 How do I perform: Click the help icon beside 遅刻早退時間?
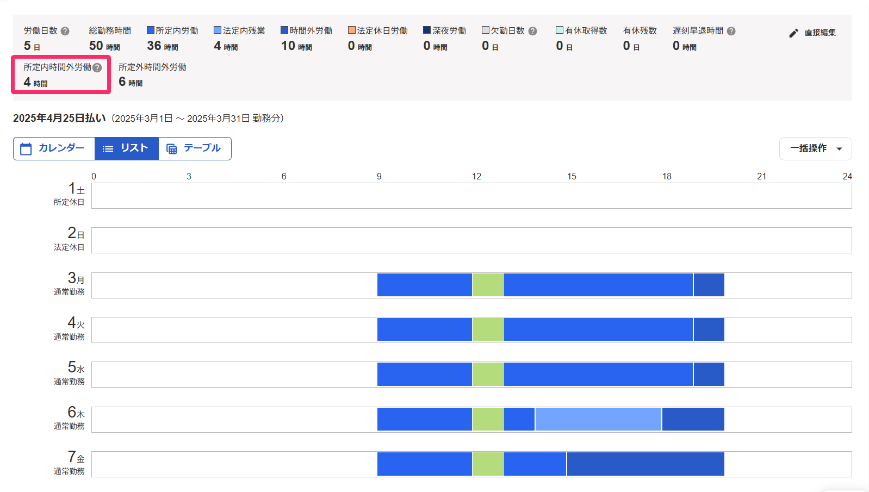coord(731,31)
